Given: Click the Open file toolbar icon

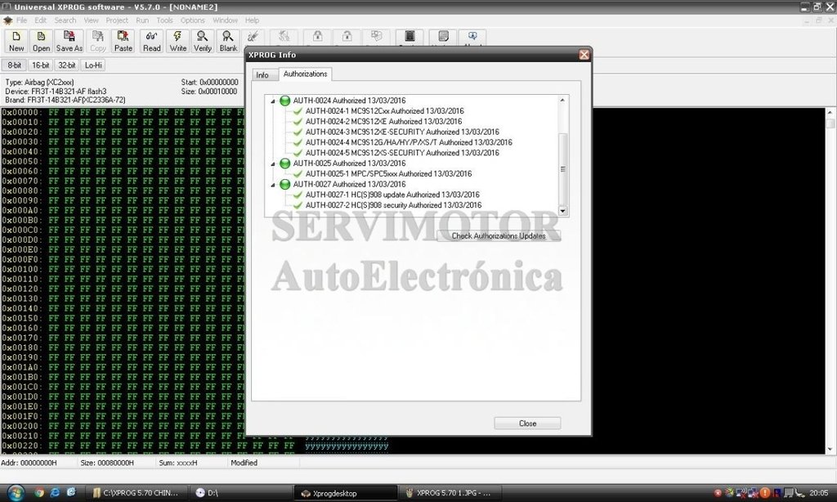Looking at the screenshot, I should coord(41,42).
